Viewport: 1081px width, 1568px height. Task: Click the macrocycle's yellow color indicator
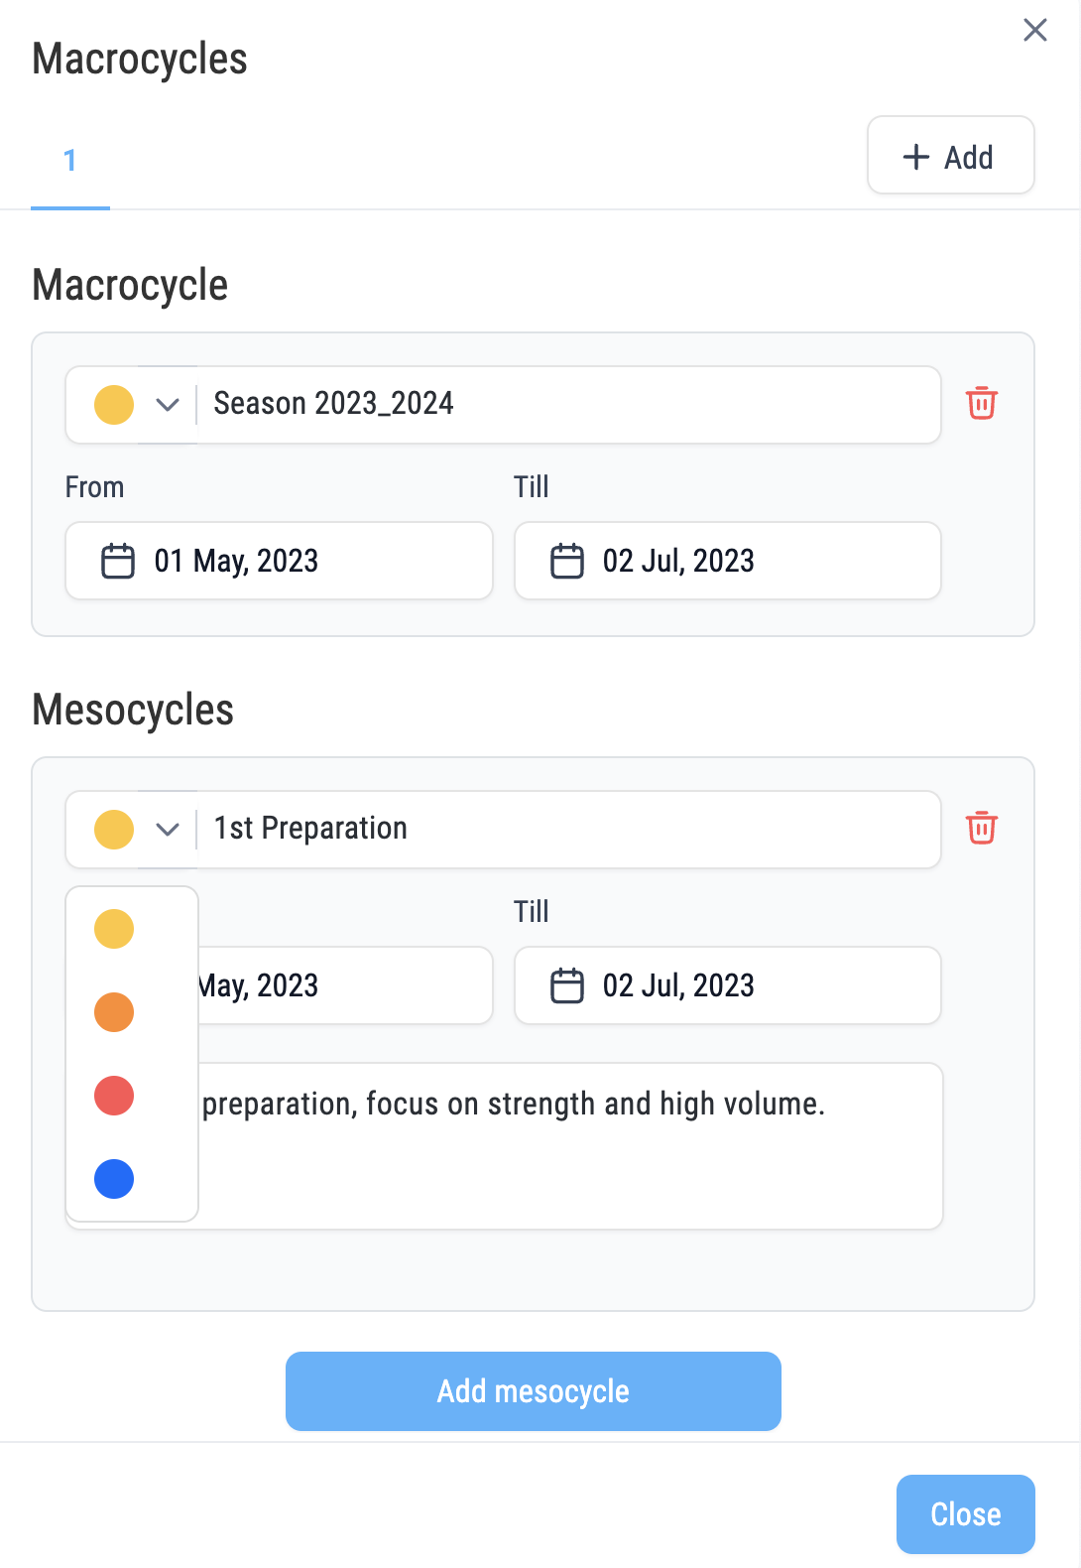[114, 405]
